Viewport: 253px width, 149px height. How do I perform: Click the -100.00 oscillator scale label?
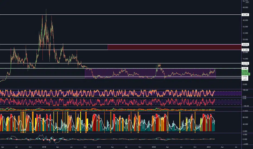click(x=245, y=106)
